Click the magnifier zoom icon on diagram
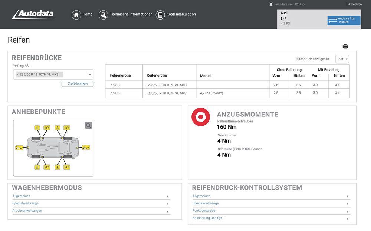The width and height of the screenshot is (371, 231). (x=88, y=125)
